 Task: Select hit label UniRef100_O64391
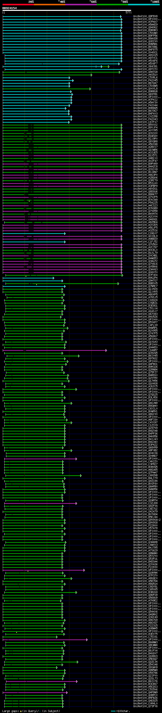tap(145, 67)
